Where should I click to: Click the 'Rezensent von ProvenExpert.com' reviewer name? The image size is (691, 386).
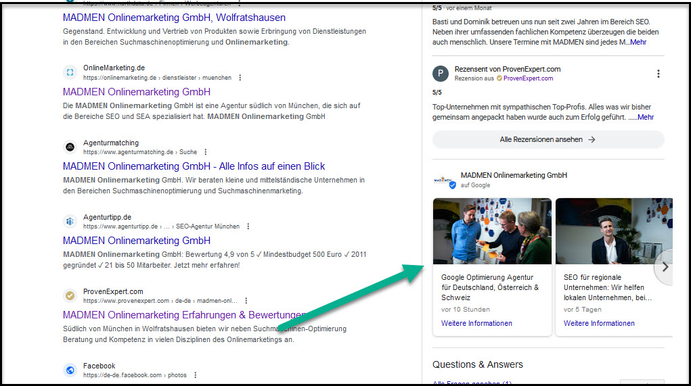pos(507,69)
